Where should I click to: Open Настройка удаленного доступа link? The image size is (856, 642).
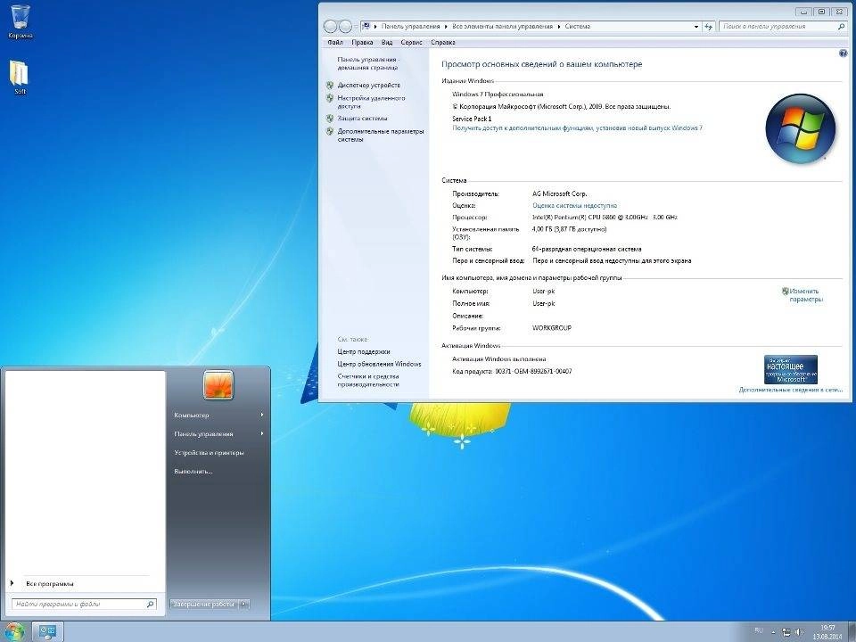[371, 102]
